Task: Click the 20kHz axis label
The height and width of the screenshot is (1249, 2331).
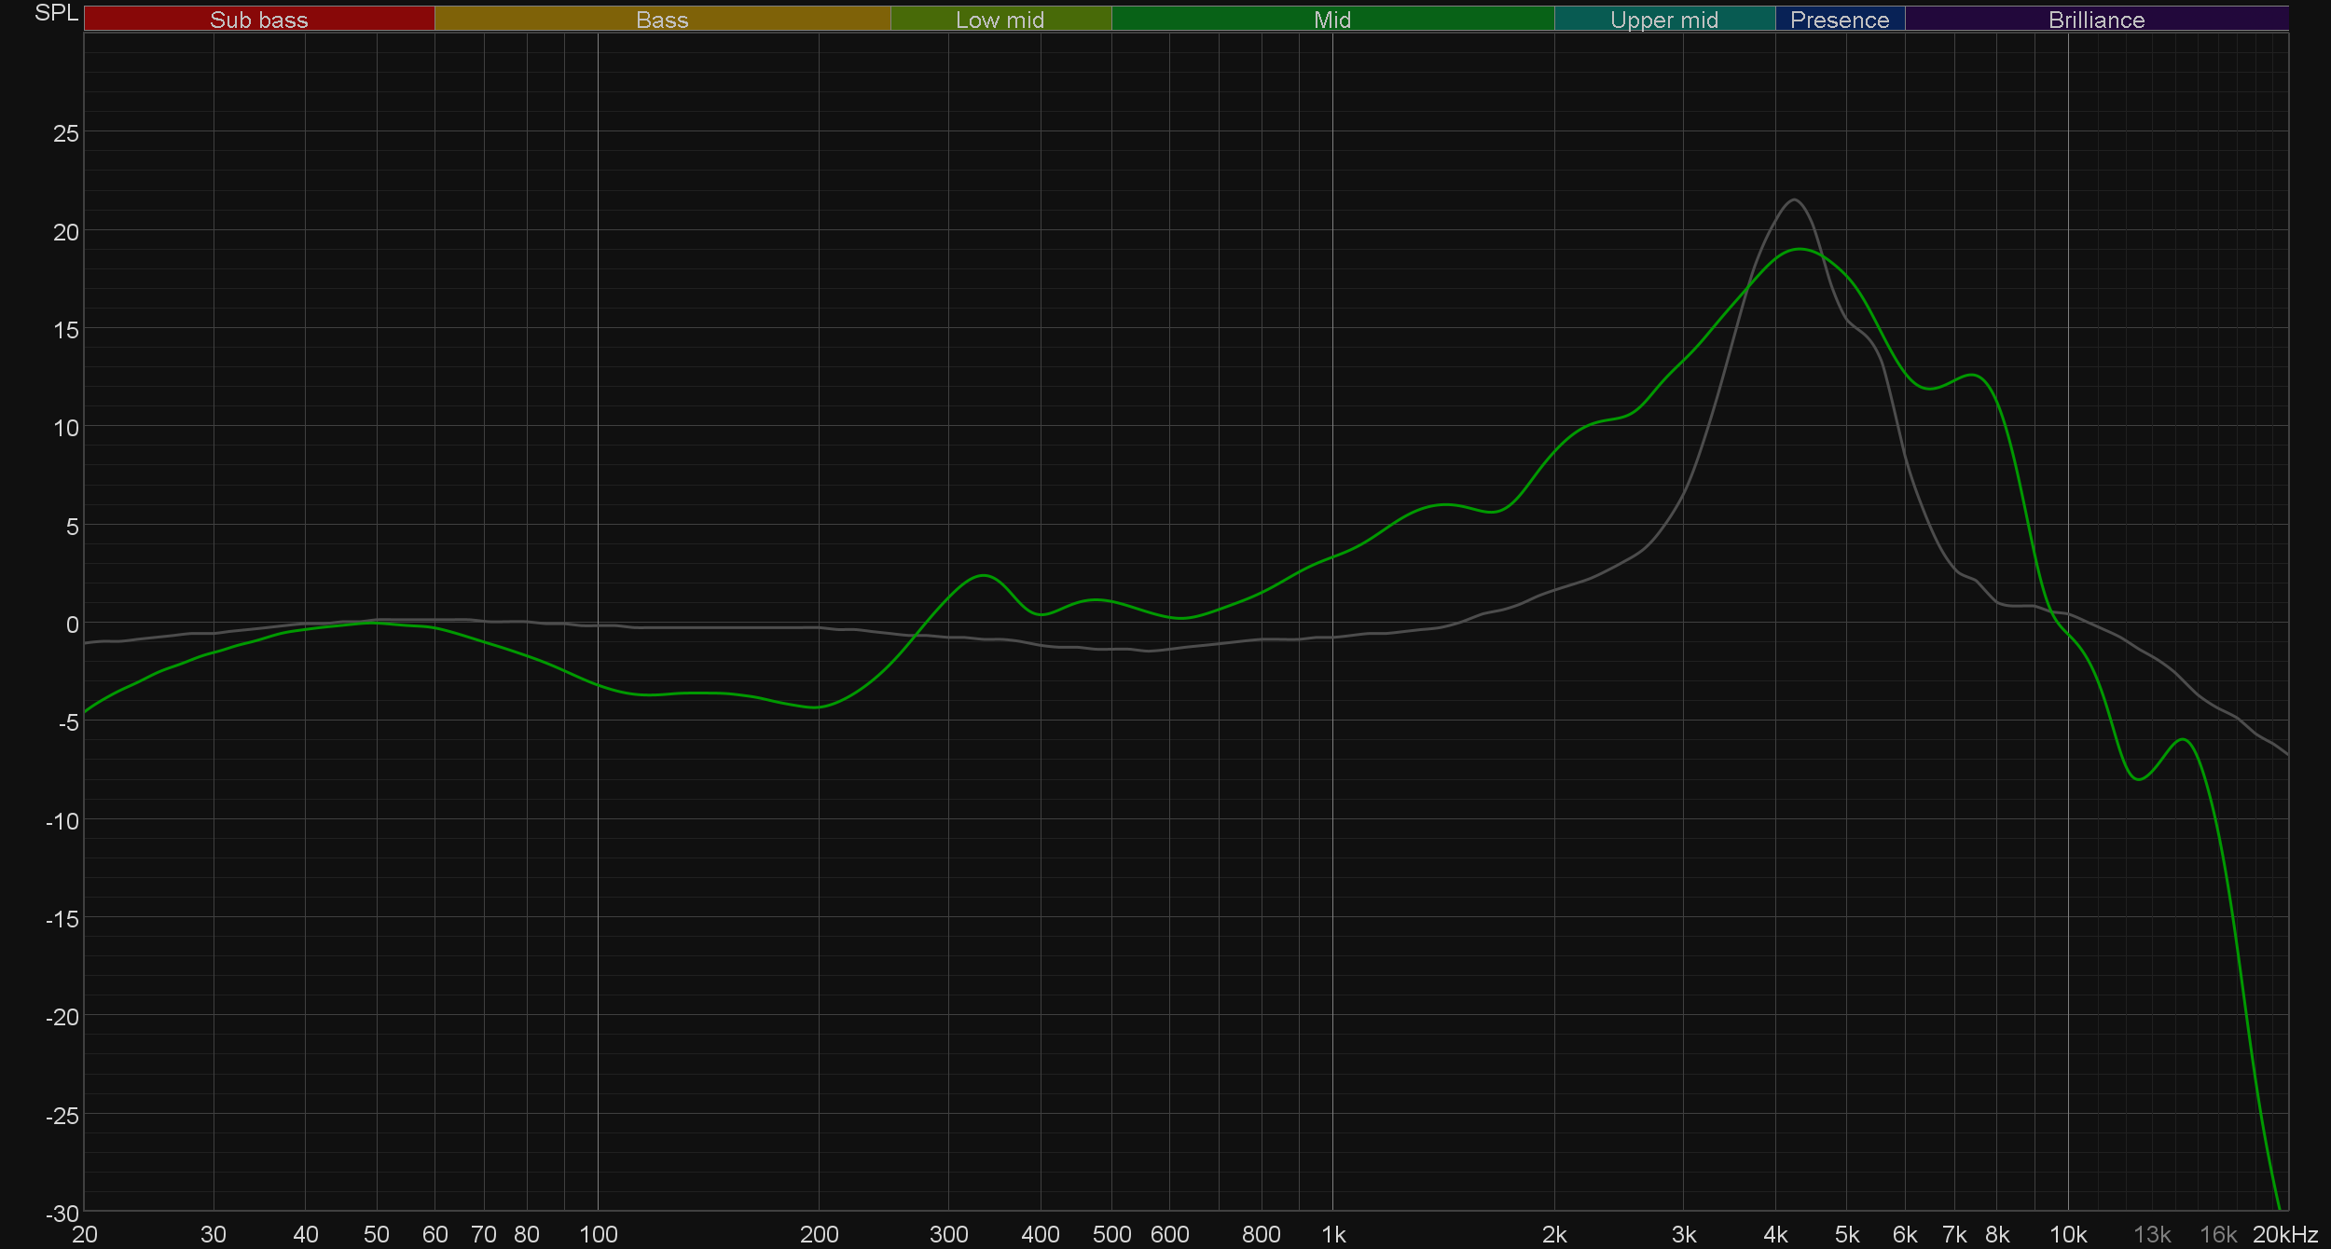Action: (2284, 1235)
